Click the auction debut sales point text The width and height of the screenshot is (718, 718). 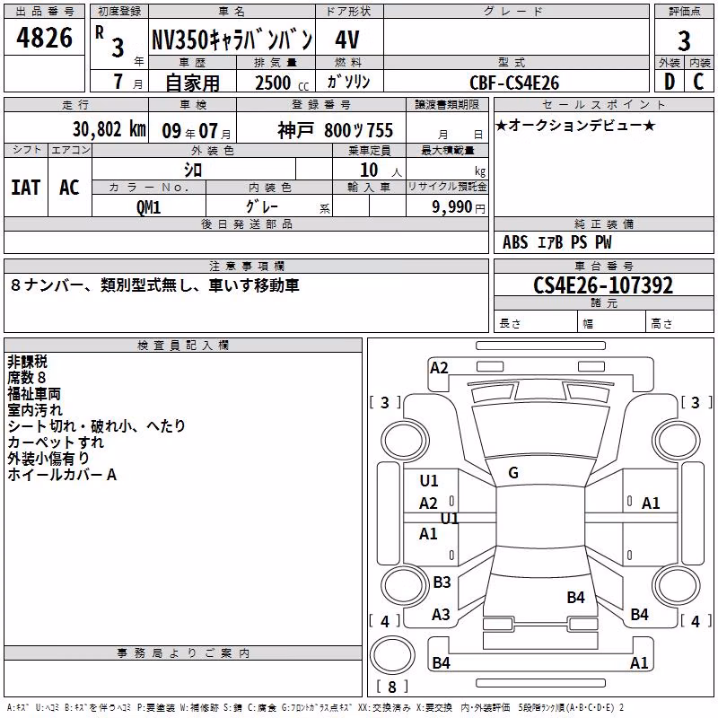click(575, 126)
